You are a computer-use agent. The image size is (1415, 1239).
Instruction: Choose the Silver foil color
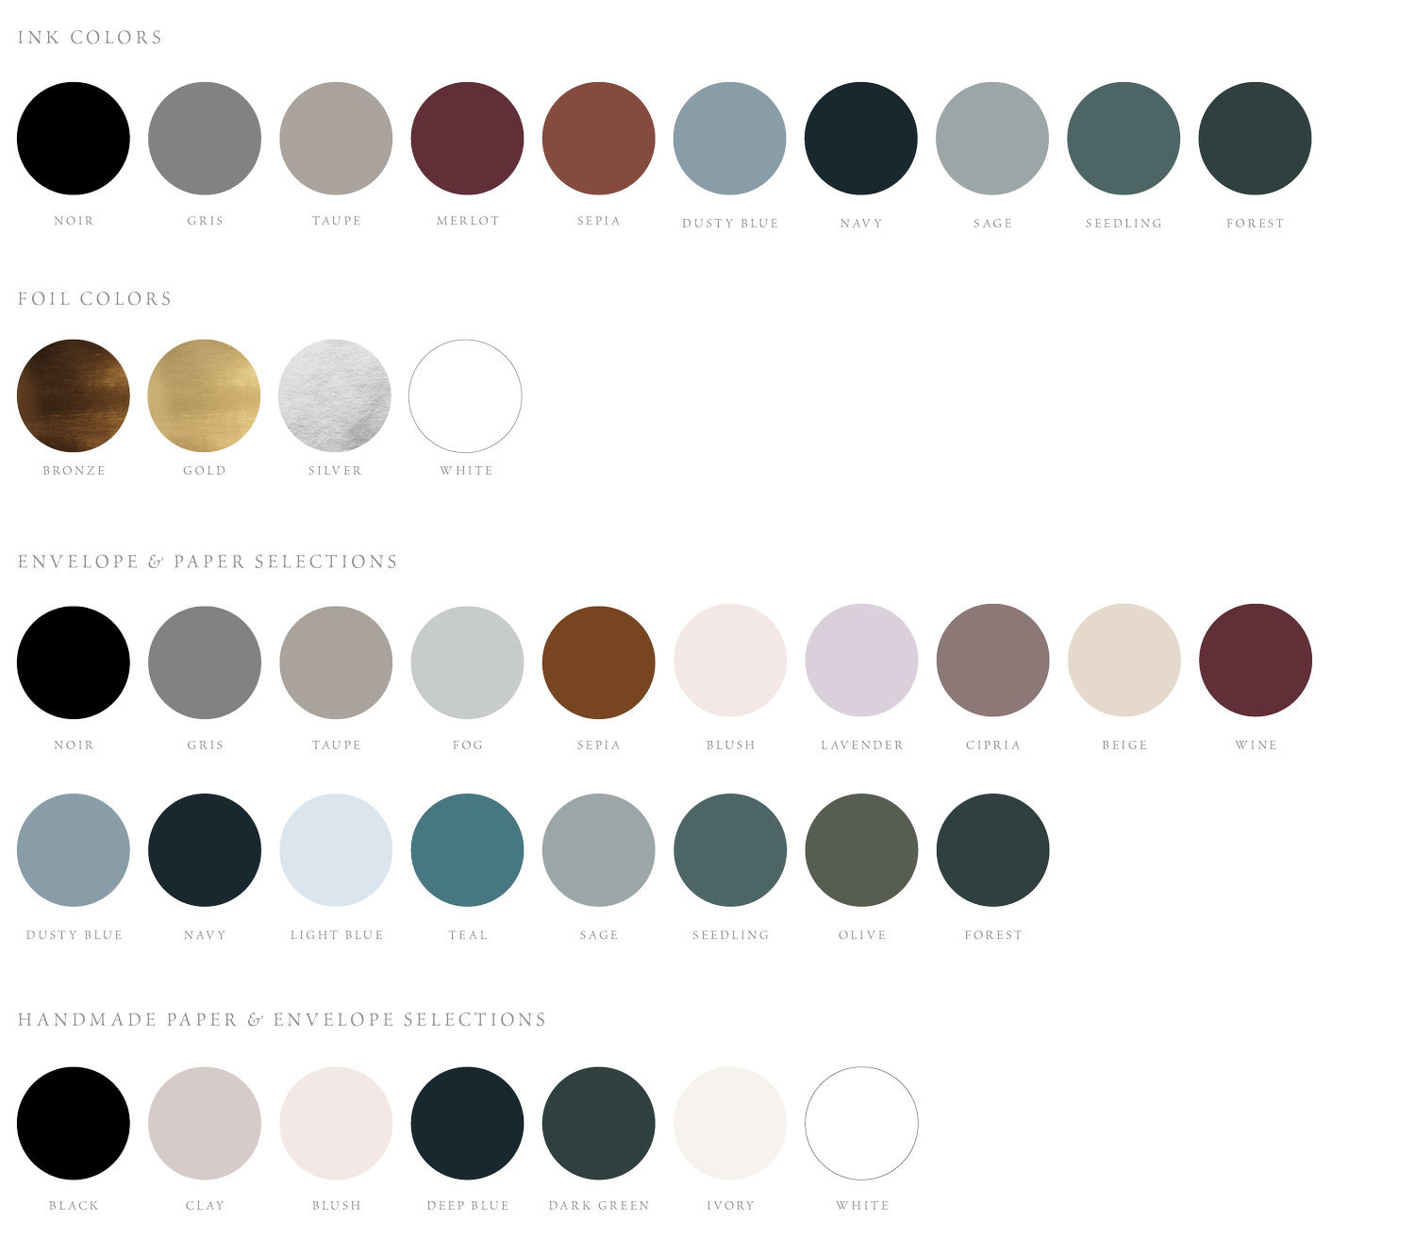(336, 396)
